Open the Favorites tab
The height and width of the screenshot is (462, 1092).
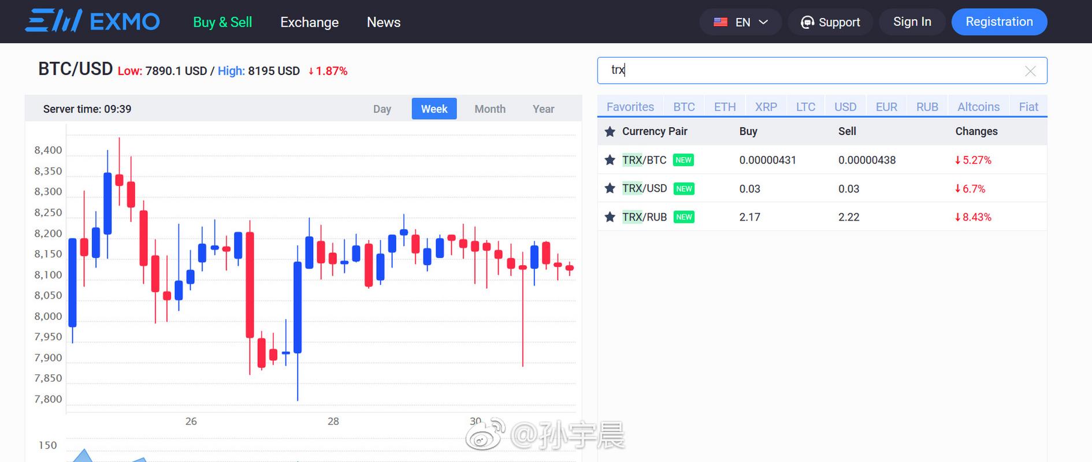[x=630, y=107]
